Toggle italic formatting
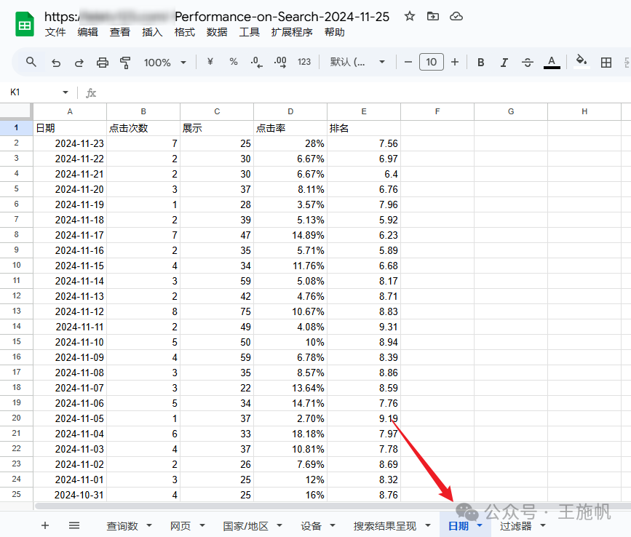The height and width of the screenshot is (537, 631). pos(504,63)
